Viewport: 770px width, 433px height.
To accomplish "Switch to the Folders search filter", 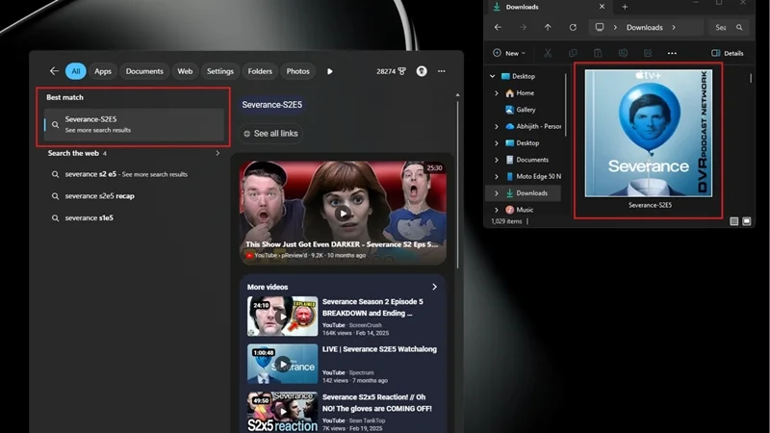I will coord(260,71).
